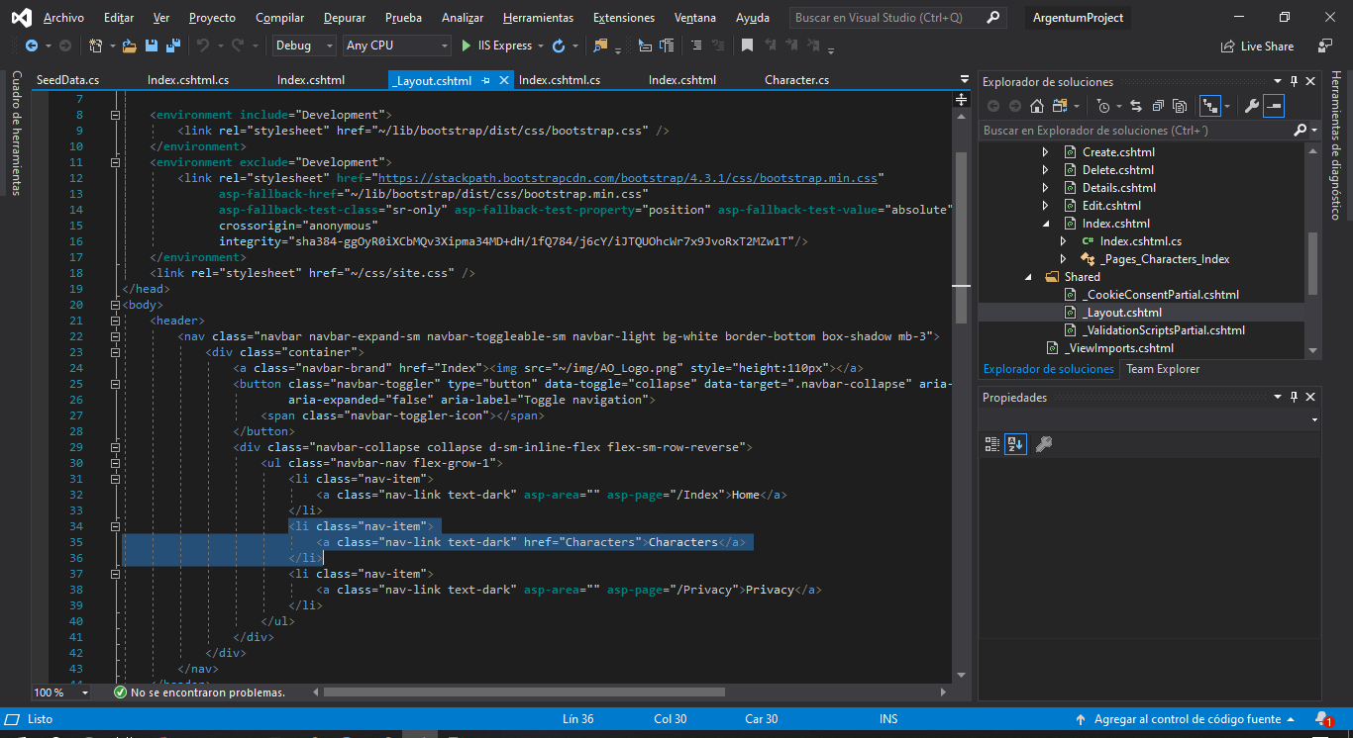Image resolution: width=1353 pixels, height=738 pixels.
Task: Collapse the Index.cshtml tree node
Action: 1045,224
